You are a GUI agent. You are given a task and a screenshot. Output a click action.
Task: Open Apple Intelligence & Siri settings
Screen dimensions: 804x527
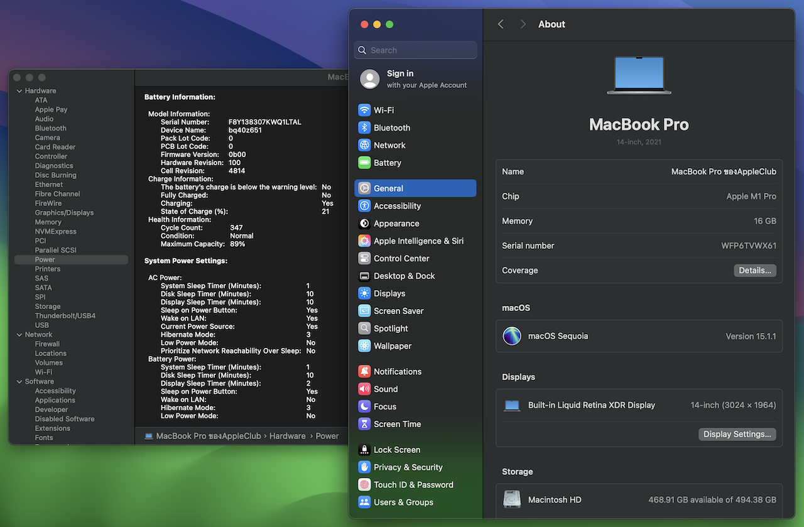pos(415,241)
